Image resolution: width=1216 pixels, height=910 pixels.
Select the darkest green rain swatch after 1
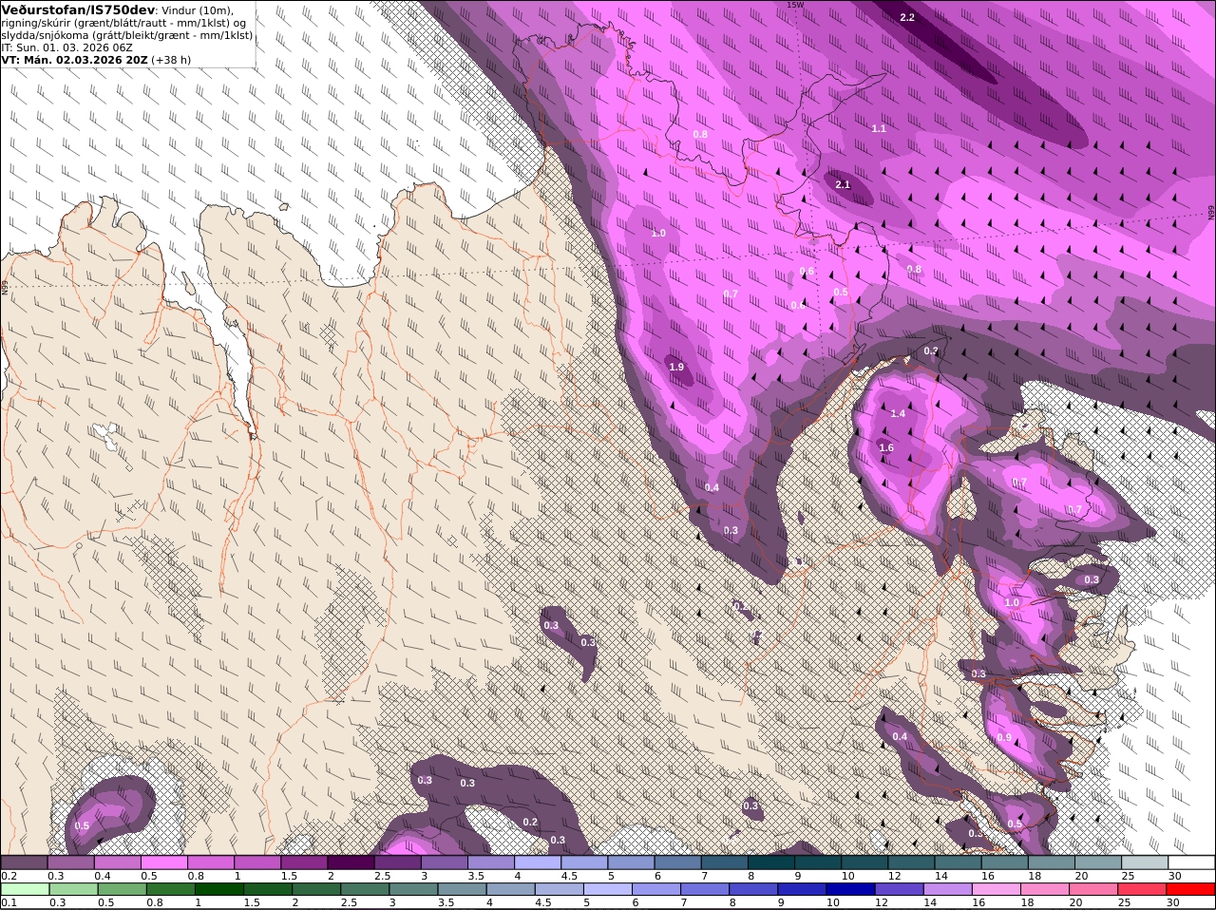pyautogui.click(x=218, y=889)
